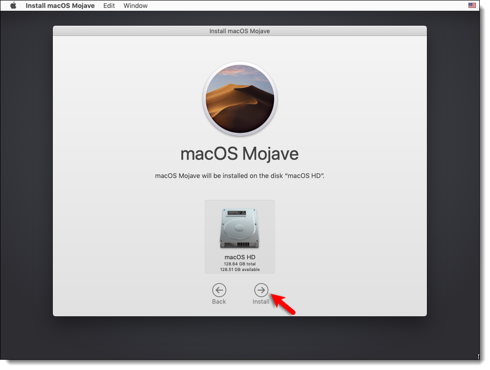Screen dimensions: 490x370
Task: Click the "Back" text label
Action: 219,302
